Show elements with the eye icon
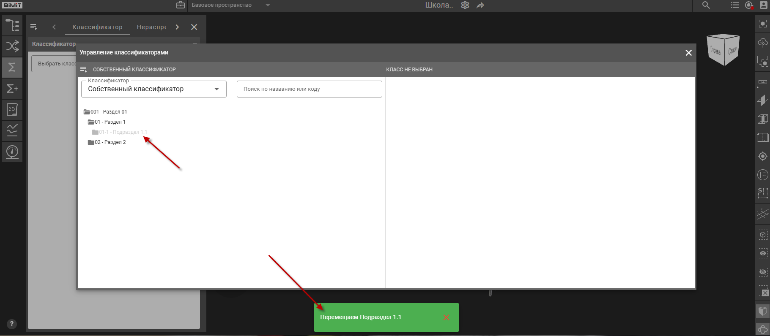 click(x=762, y=253)
